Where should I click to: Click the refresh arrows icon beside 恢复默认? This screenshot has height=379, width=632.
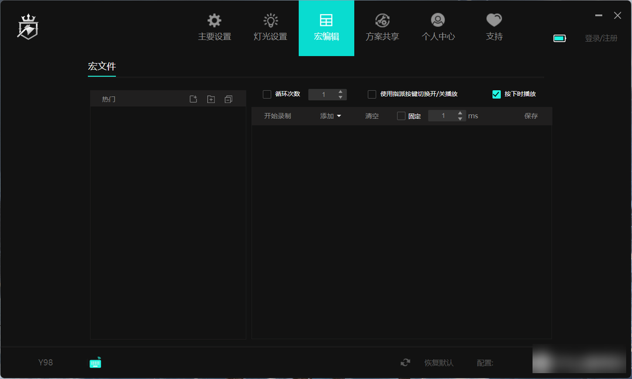coord(406,363)
